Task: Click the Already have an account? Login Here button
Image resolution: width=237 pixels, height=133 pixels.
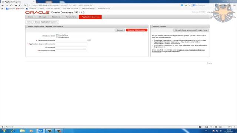Action: 191,30
